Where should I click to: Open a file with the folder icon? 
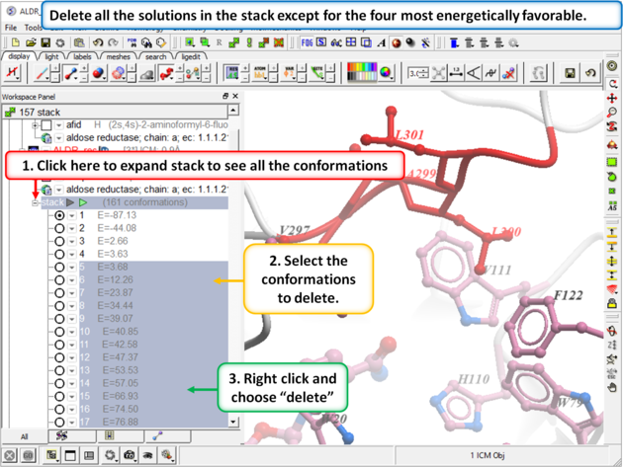coord(31,42)
